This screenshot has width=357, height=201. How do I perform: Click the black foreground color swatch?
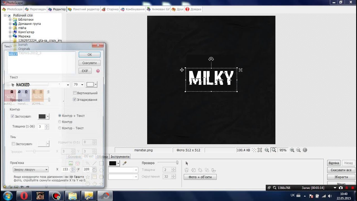click(113, 163)
